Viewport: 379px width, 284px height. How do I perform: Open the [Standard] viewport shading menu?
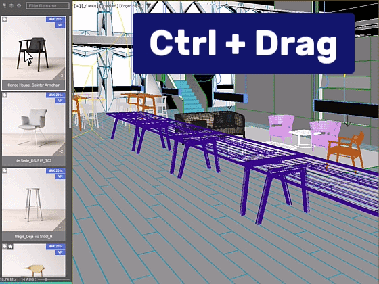[x=109, y=6]
